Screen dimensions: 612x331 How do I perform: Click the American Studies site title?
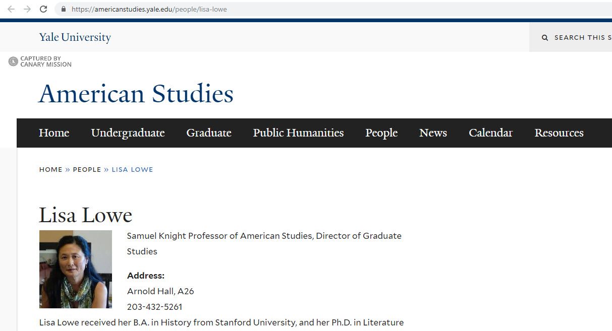pyautogui.click(x=136, y=94)
